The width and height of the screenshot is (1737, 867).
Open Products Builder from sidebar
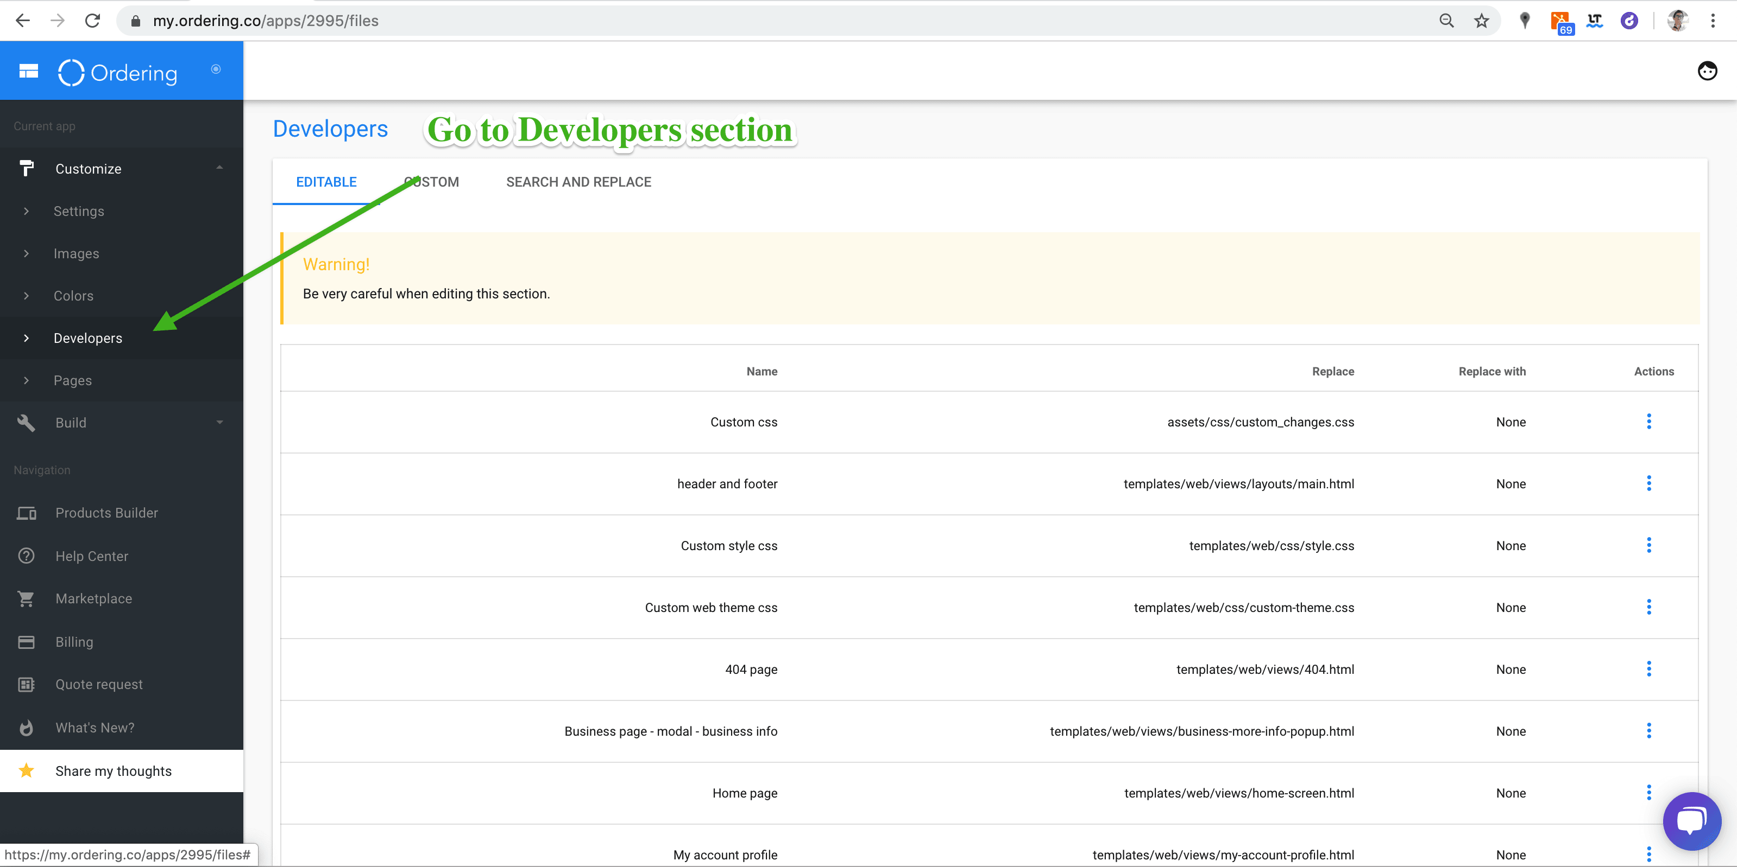coord(106,513)
